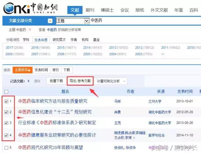Open author 肖勇

tap(117, 112)
